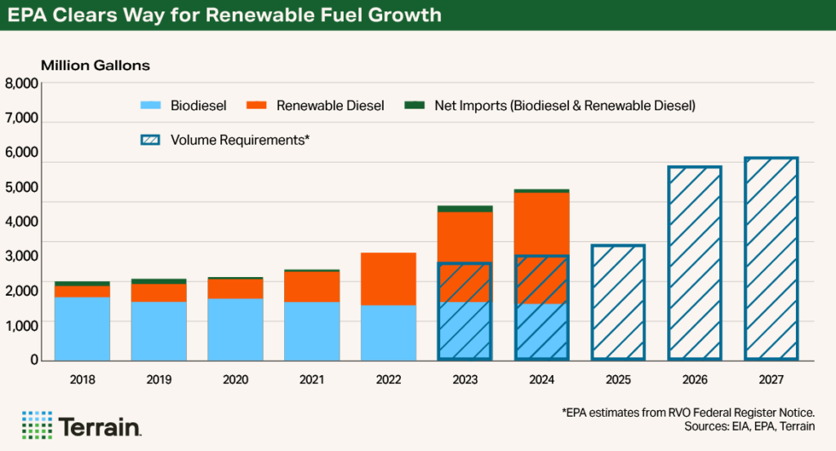Click the 2018 x-axis label
Screen dimensions: 836x451
82,379
